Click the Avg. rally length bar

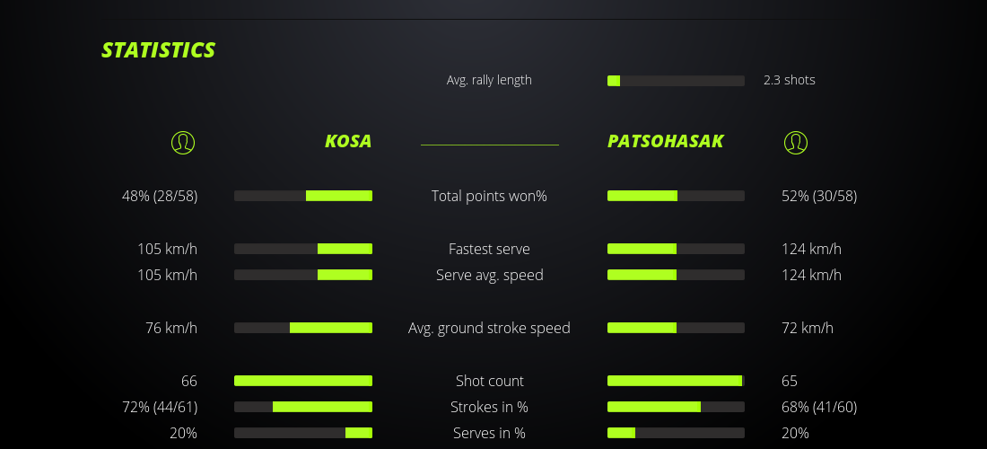tap(676, 81)
